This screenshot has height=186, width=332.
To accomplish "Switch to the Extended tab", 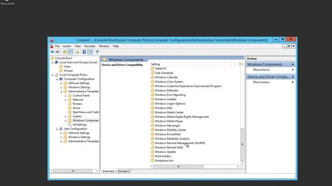I will click(108, 171).
